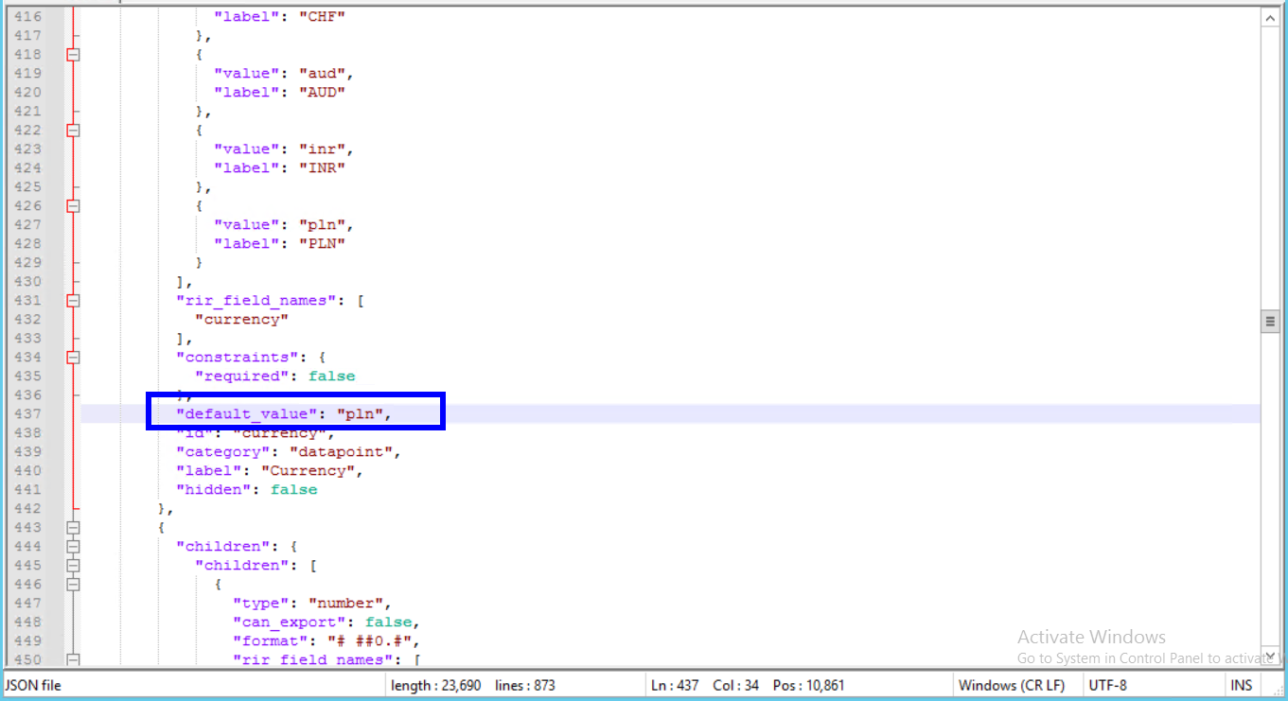Click the Ln/Col/Pos status bar field
This screenshot has width=1288, height=701.
(x=748, y=685)
